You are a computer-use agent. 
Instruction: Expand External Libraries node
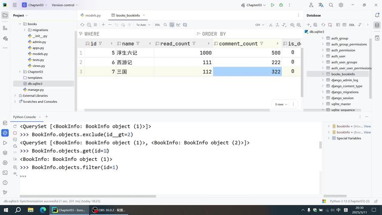tap(15, 95)
